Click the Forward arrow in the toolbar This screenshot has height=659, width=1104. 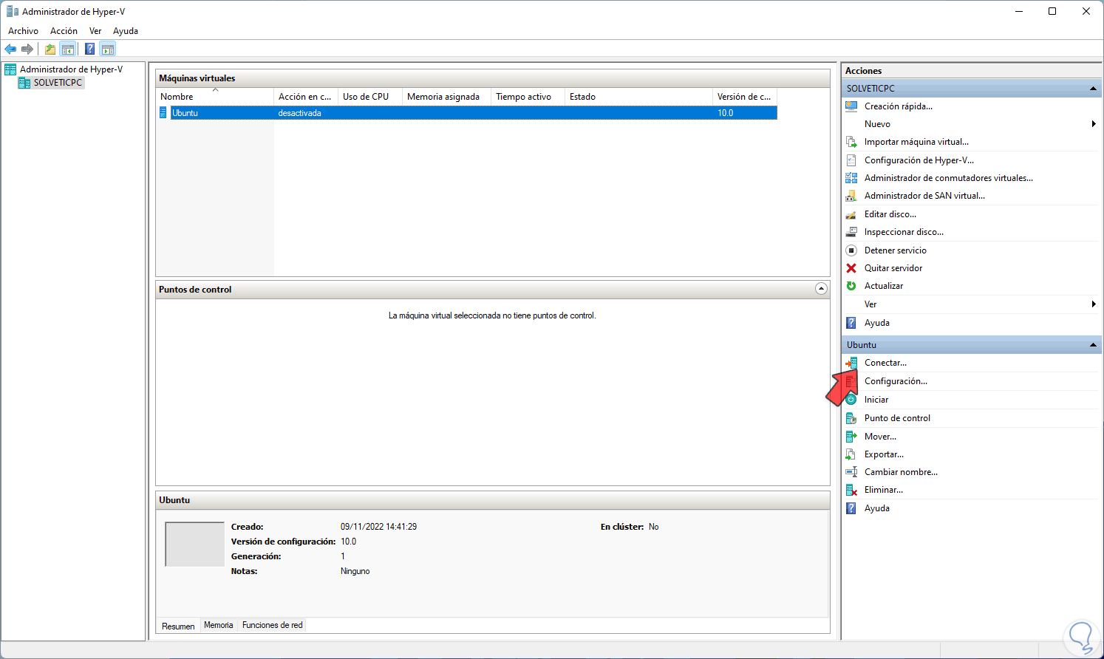tap(27, 49)
